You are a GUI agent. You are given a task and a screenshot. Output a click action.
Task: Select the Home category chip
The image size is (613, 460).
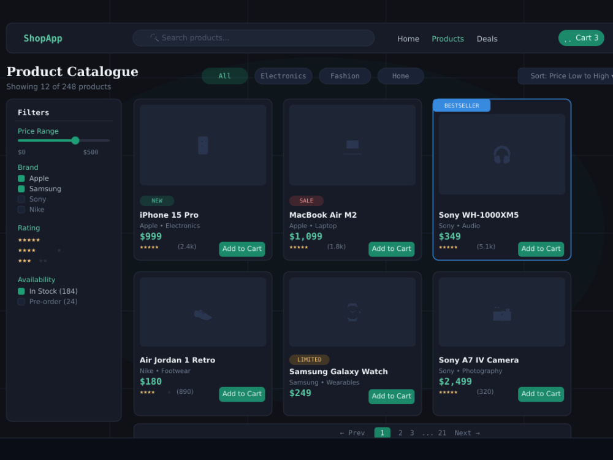click(400, 76)
